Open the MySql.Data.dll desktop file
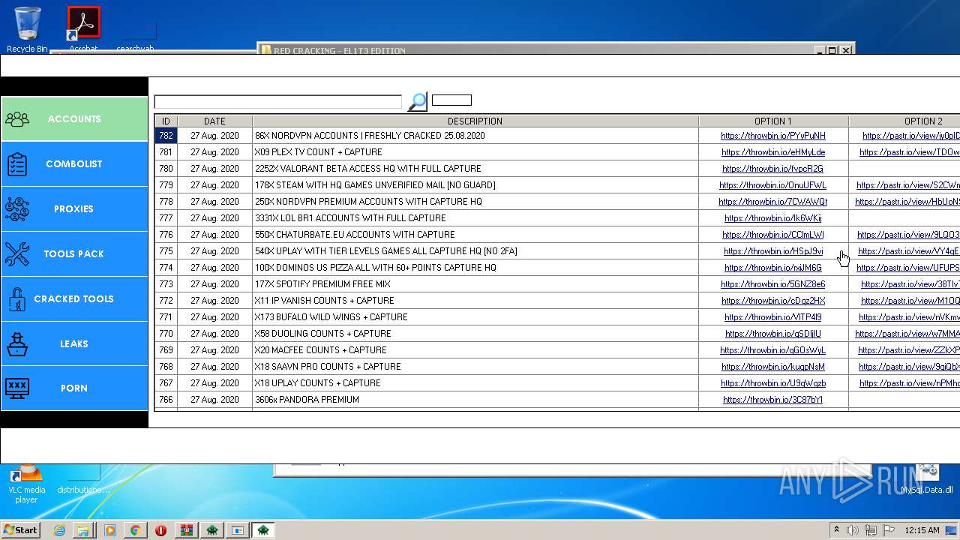The width and height of the screenshot is (960, 540). tap(928, 480)
